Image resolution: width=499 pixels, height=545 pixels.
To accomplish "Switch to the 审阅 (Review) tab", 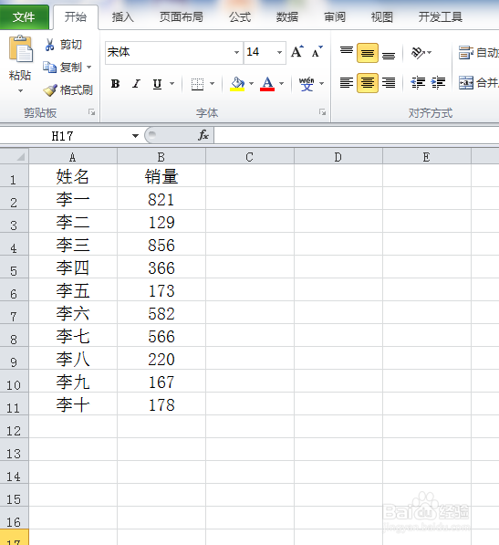I will (335, 17).
